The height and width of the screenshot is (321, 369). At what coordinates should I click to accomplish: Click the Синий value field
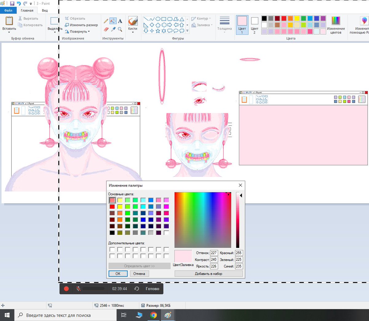239,266
